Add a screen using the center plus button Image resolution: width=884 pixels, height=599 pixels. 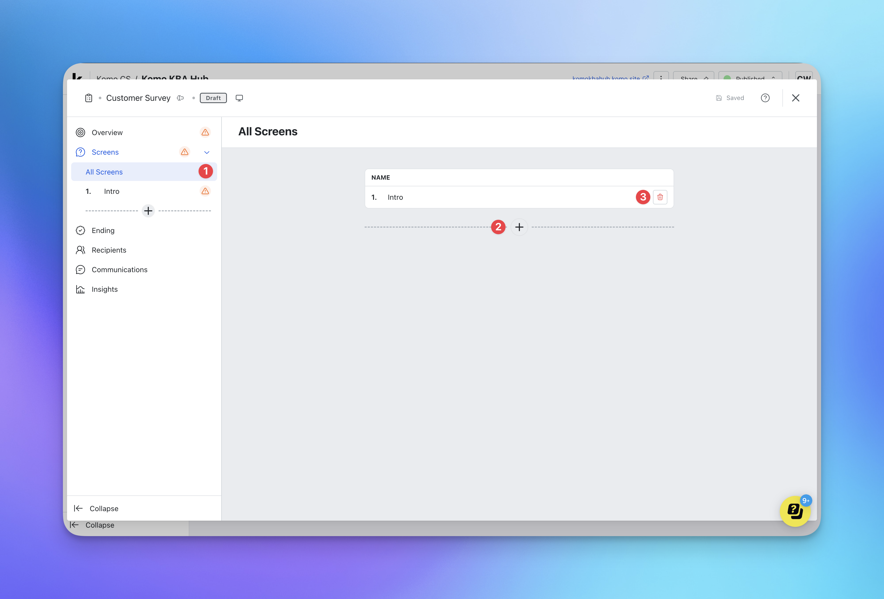click(x=519, y=227)
